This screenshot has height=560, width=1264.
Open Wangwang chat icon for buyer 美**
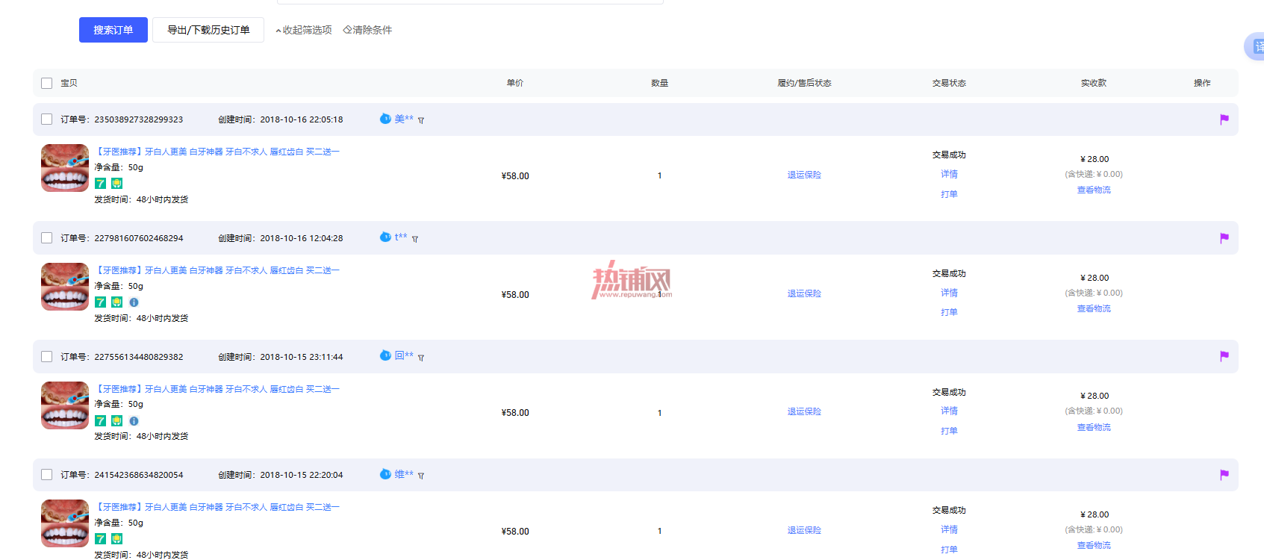click(x=385, y=119)
